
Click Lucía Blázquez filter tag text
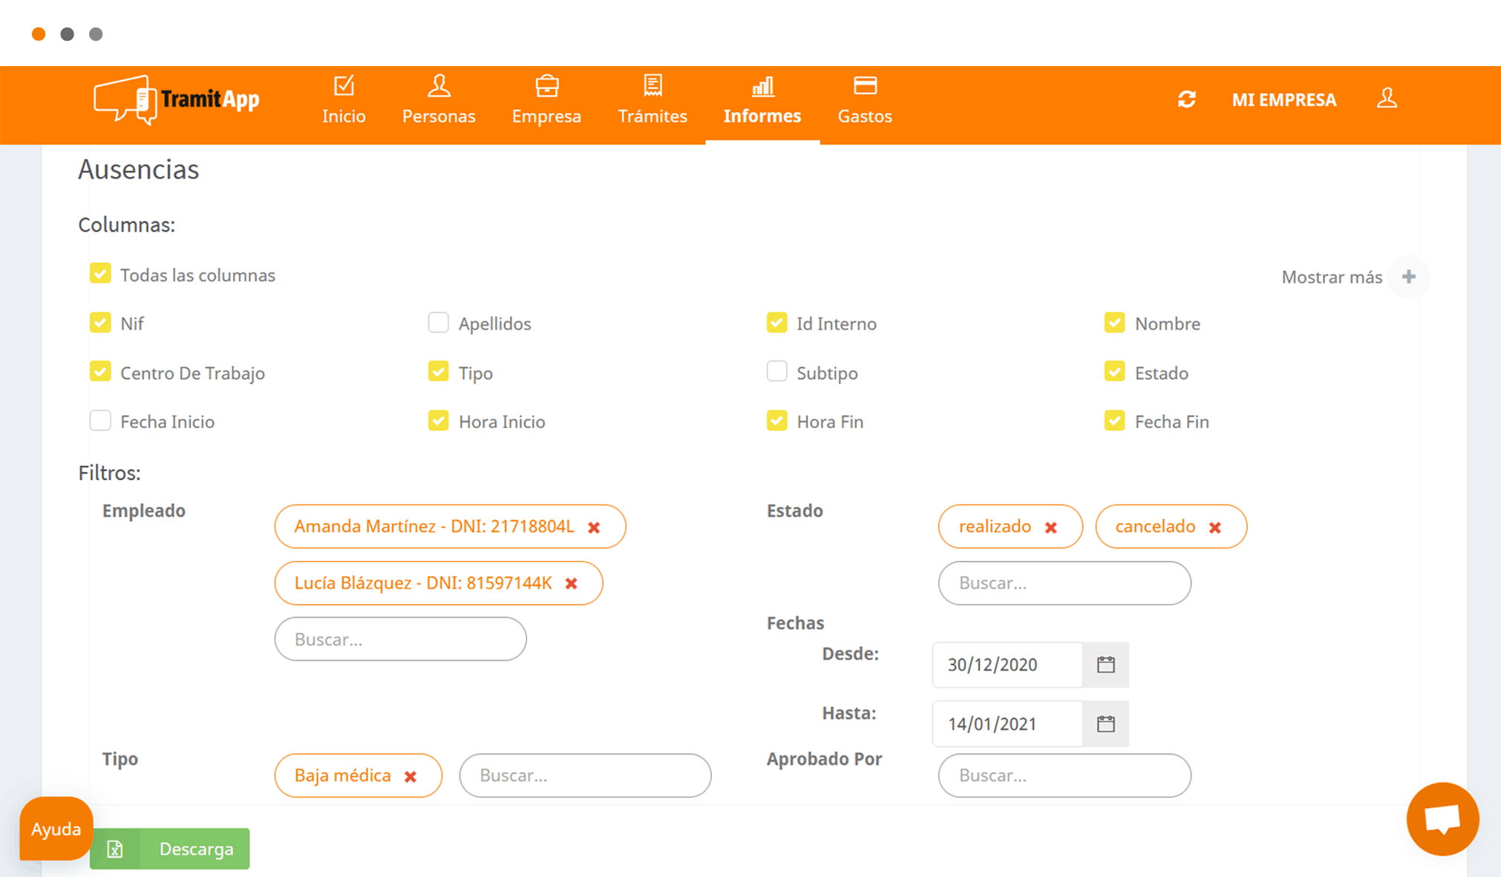(x=423, y=583)
